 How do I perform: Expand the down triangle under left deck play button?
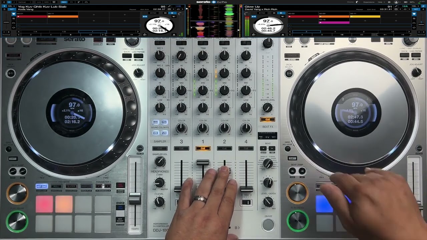tap(174, 16)
